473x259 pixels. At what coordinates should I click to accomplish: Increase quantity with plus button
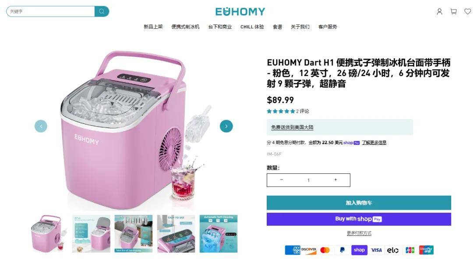click(335, 180)
